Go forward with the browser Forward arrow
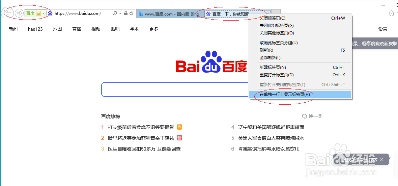398x186 pixels. coord(19,13)
